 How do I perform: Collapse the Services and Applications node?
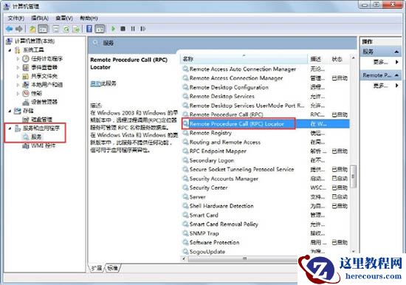[x=10, y=128]
